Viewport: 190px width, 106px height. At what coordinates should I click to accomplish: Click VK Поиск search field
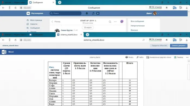point(65,13)
